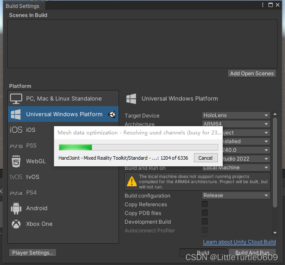Select the Android robot icon
The image size is (285, 265).
tap(16, 208)
